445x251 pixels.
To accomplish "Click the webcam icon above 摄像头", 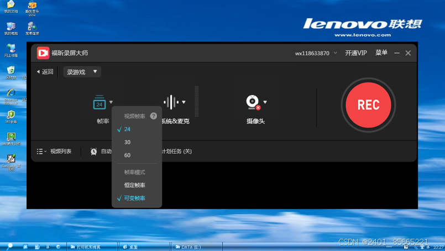I will click(x=253, y=102).
